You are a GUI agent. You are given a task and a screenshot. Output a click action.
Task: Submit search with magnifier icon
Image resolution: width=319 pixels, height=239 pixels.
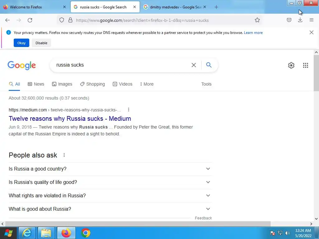click(x=209, y=65)
